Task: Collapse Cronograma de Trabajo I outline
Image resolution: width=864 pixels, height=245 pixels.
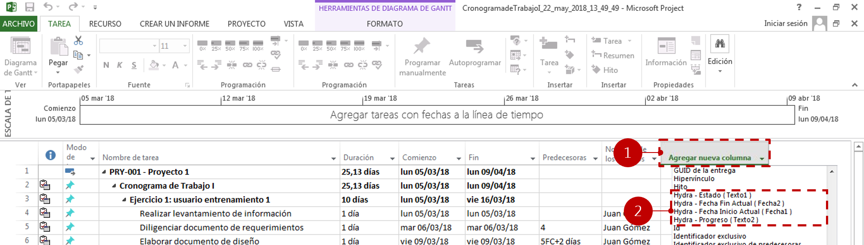Action: click(114, 186)
